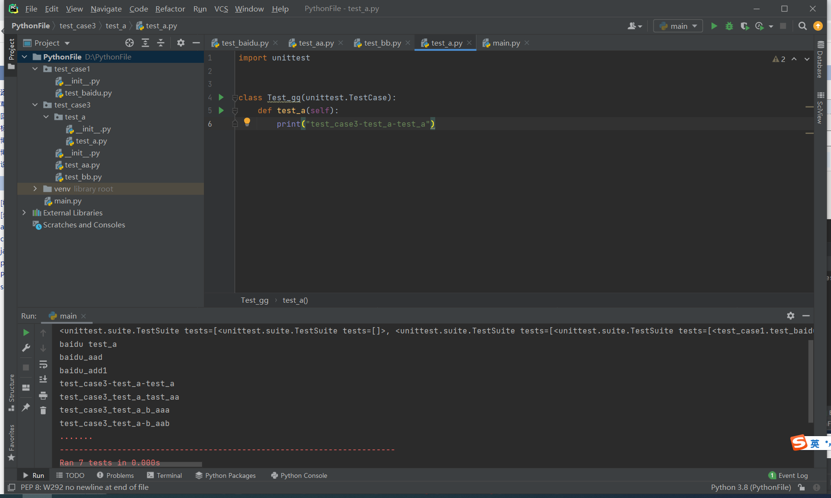Collapse the test_case1 folder

point(35,69)
